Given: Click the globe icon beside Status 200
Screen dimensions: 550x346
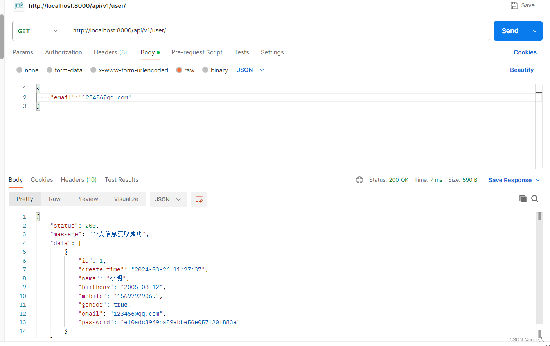Looking at the screenshot, I should 359,180.
